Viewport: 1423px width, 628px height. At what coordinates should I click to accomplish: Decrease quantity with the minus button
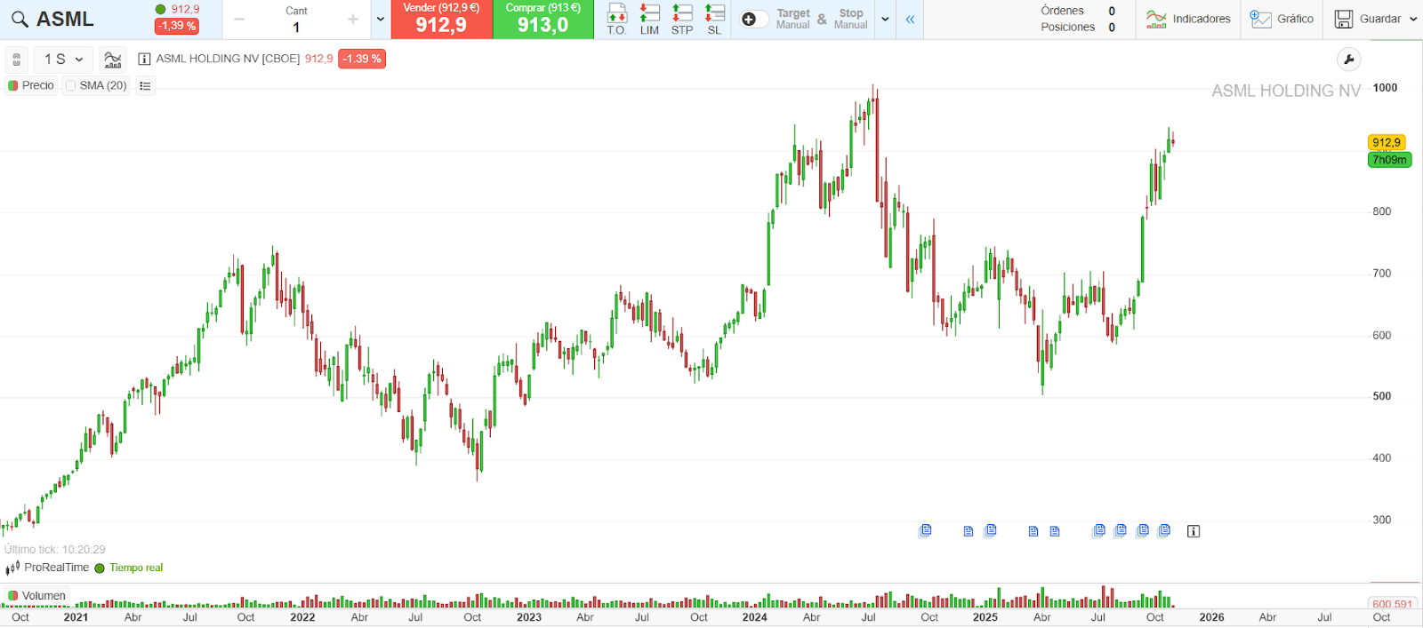tap(239, 19)
